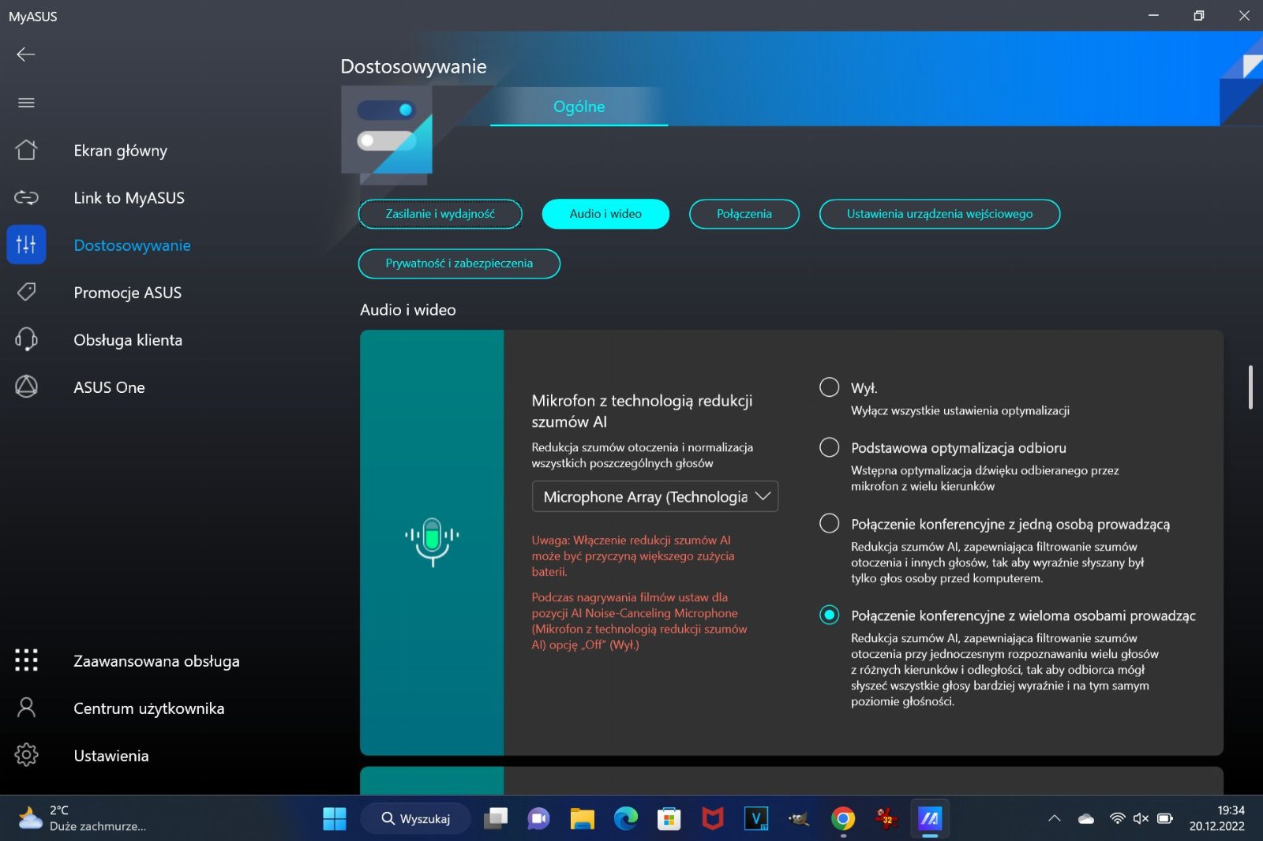Click the ASUS One label
Viewport: 1263px width, 841px height.
click(x=109, y=387)
